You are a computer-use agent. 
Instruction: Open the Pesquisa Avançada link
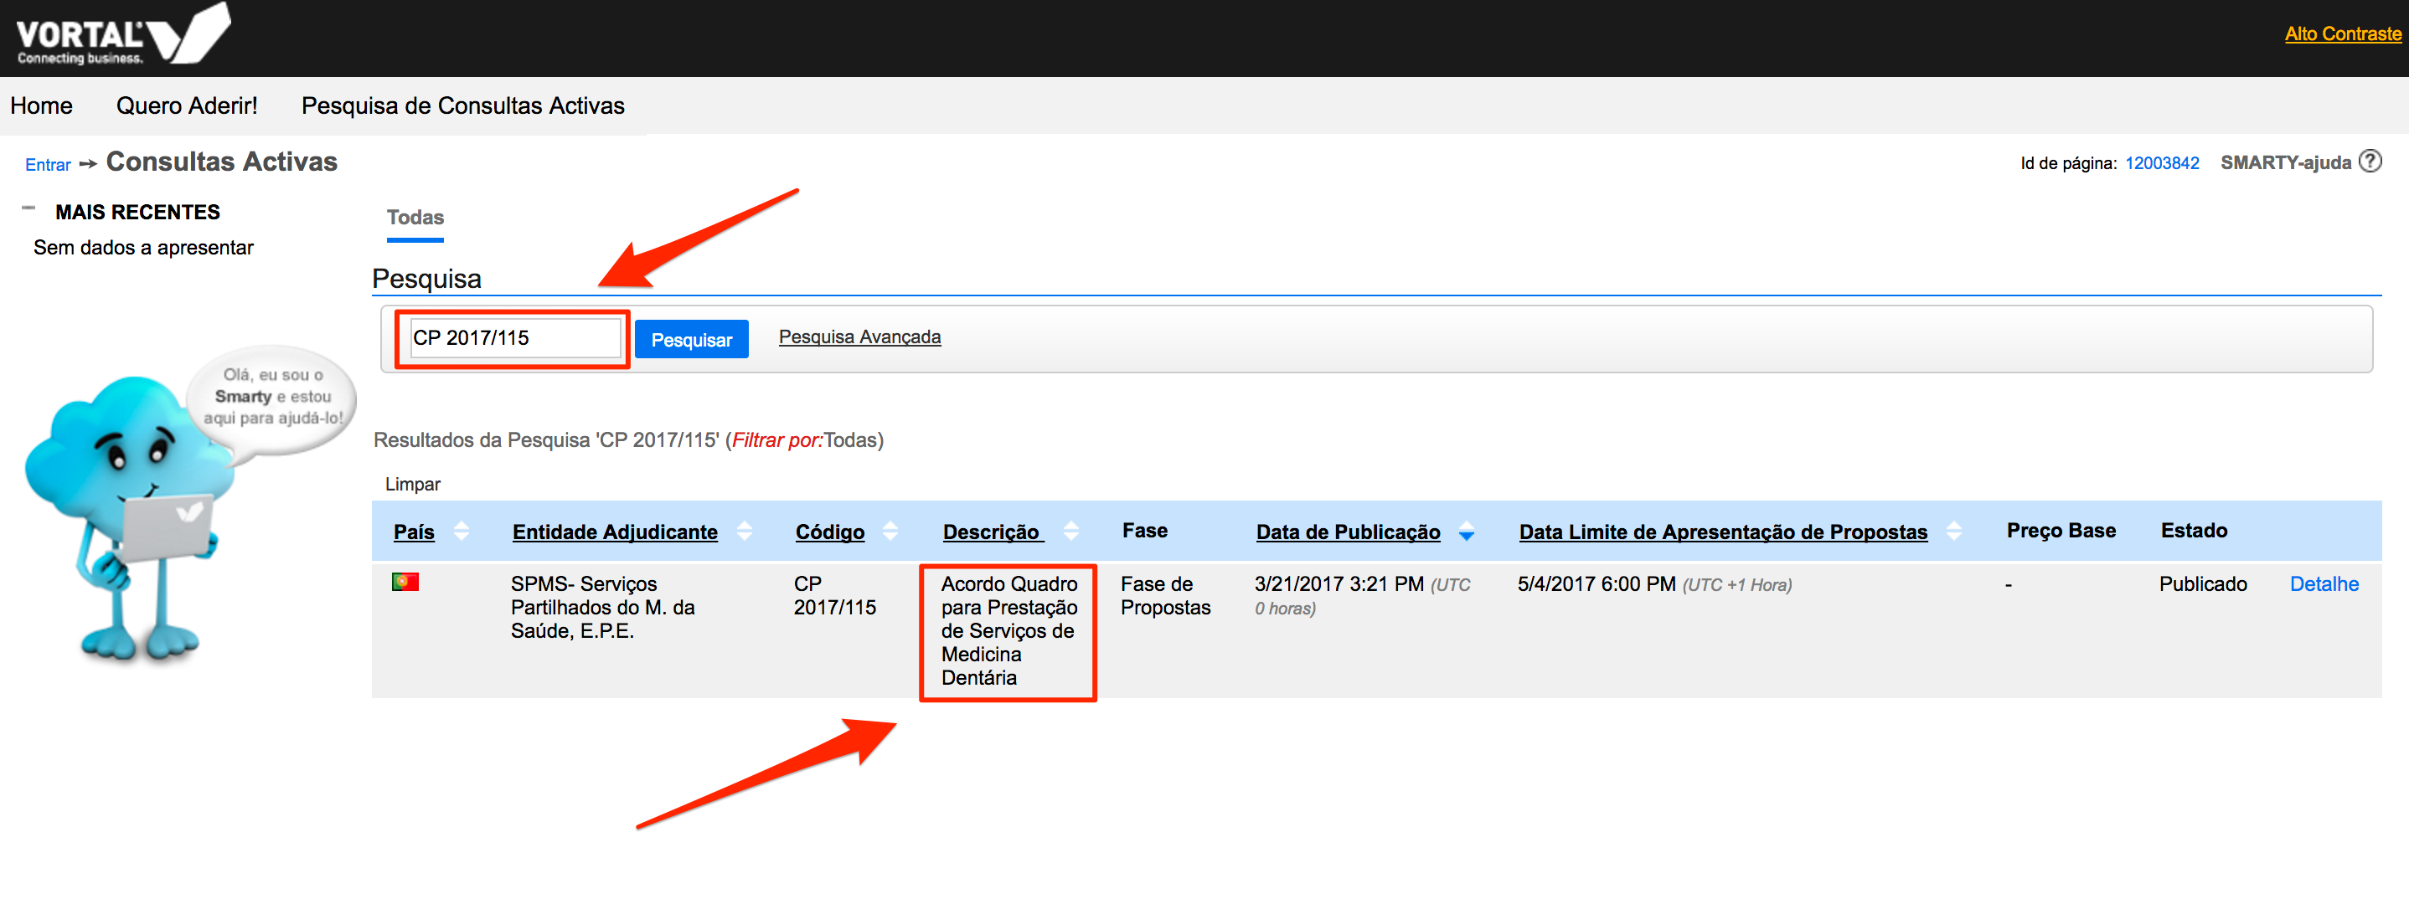[x=859, y=337]
